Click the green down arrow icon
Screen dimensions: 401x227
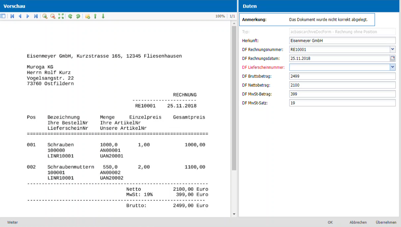pos(103,16)
